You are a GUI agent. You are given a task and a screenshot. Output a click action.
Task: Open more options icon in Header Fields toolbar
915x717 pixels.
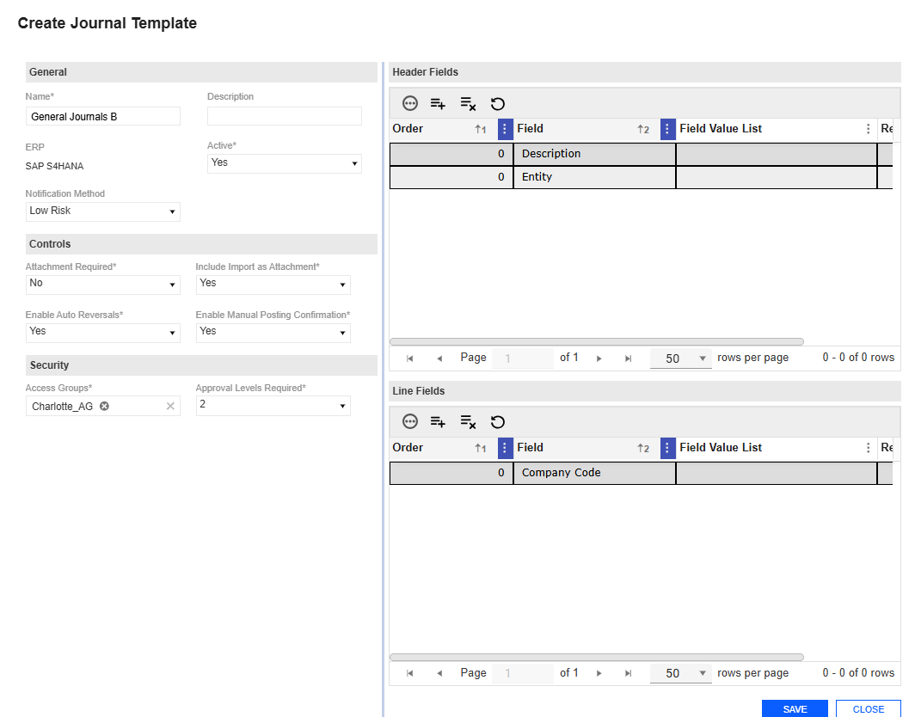pyautogui.click(x=410, y=104)
